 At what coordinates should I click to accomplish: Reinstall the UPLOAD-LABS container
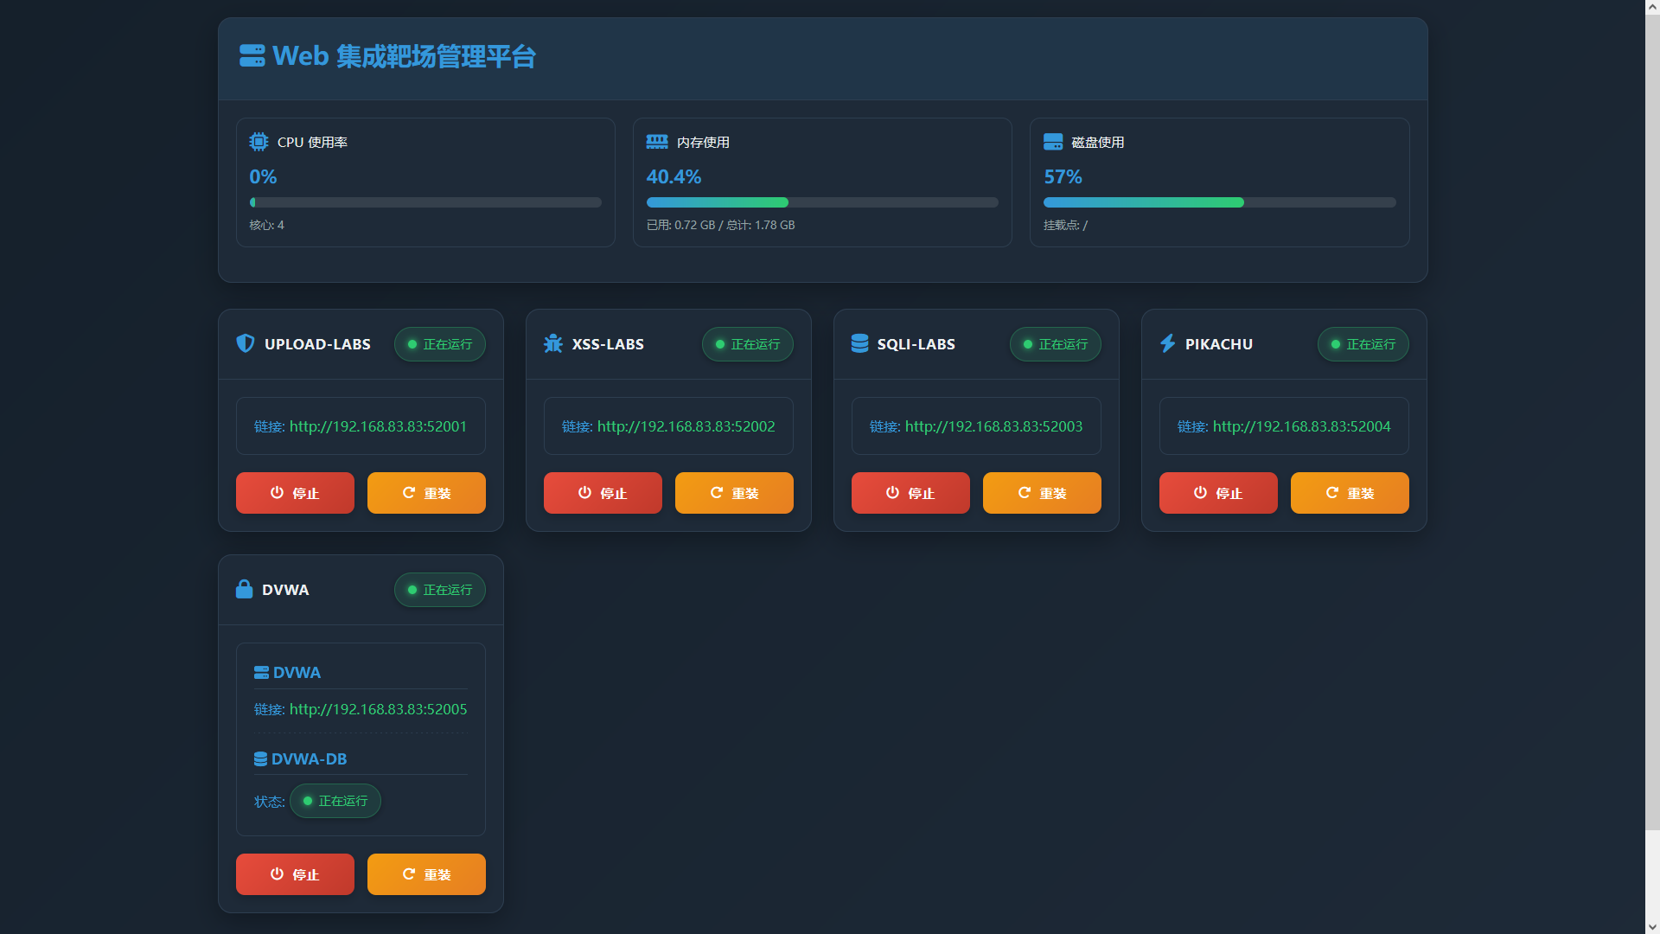426,493
